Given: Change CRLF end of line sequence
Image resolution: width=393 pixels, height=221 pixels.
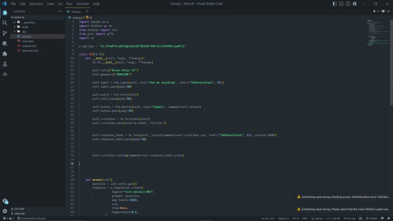Looking at the screenshot, I should point(305,218).
